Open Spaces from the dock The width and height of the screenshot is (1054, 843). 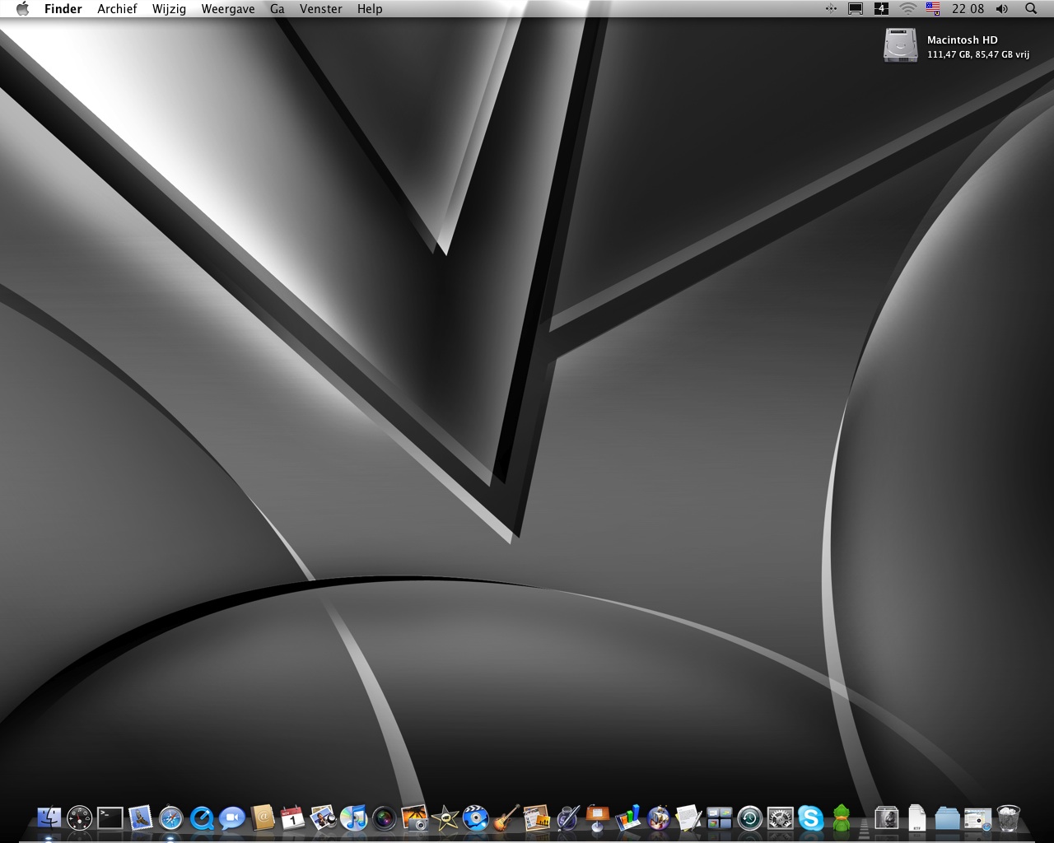719,818
